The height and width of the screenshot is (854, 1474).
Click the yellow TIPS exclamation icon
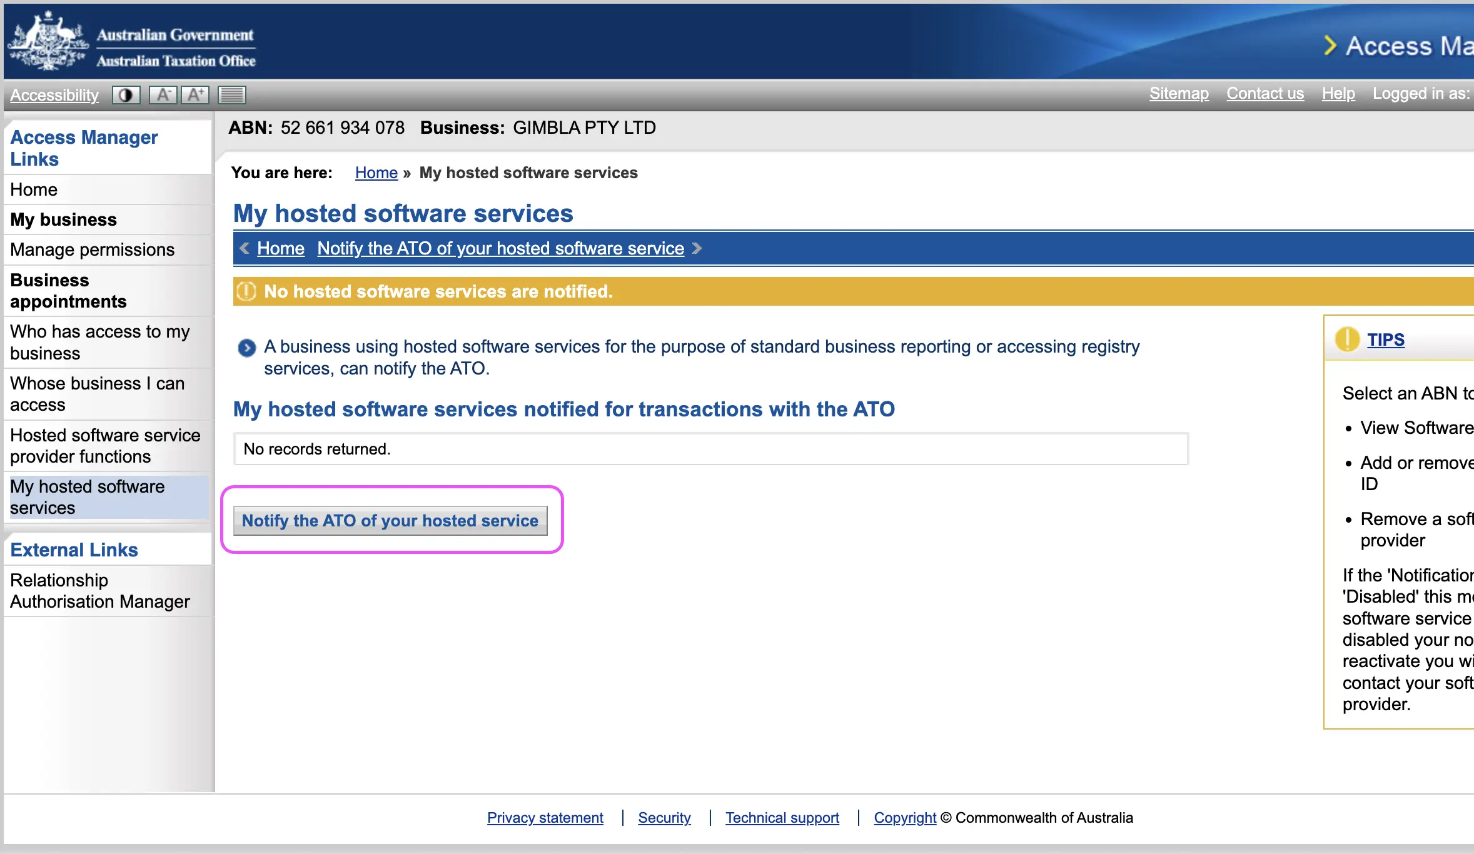coord(1346,339)
